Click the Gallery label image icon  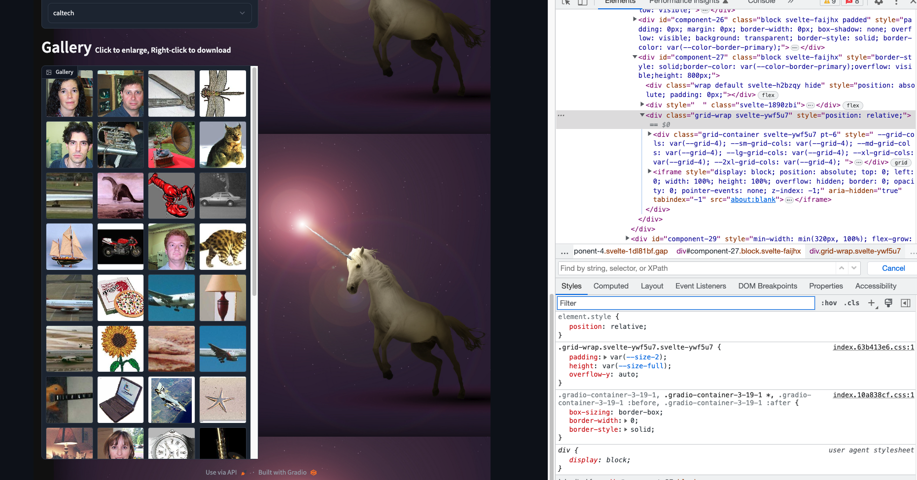49,72
